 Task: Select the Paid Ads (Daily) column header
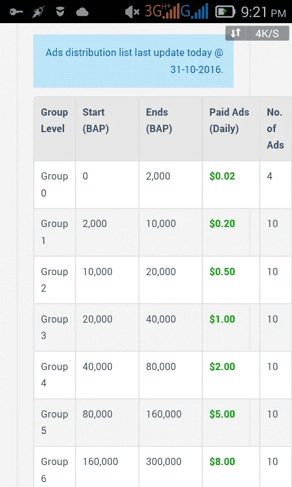tap(229, 121)
